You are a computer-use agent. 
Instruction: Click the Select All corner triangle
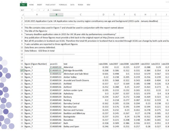point(23,15)
